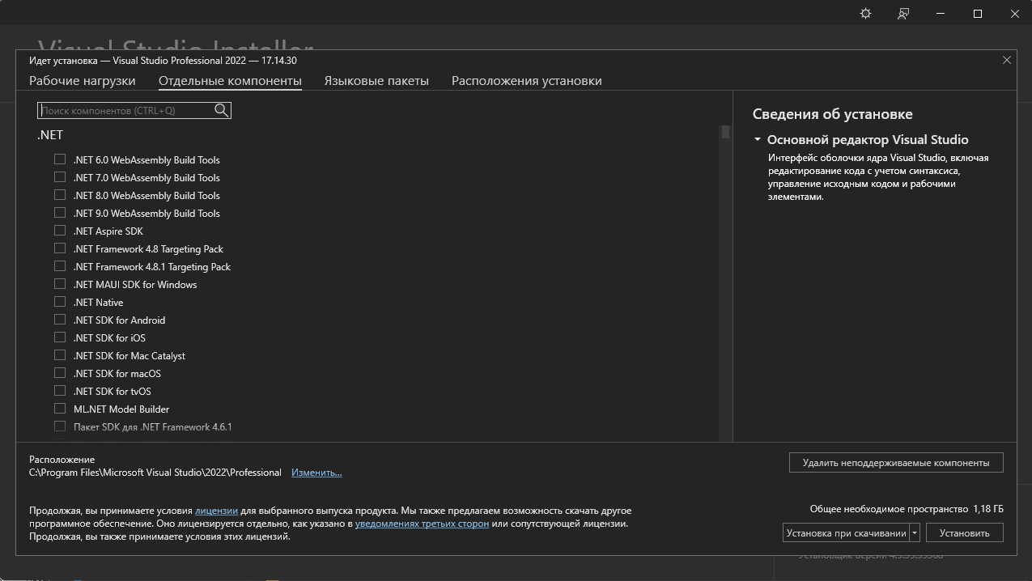Select ML.NET Model Builder checkbox
This screenshot has height=581, width=1032.
pos(60,409)
